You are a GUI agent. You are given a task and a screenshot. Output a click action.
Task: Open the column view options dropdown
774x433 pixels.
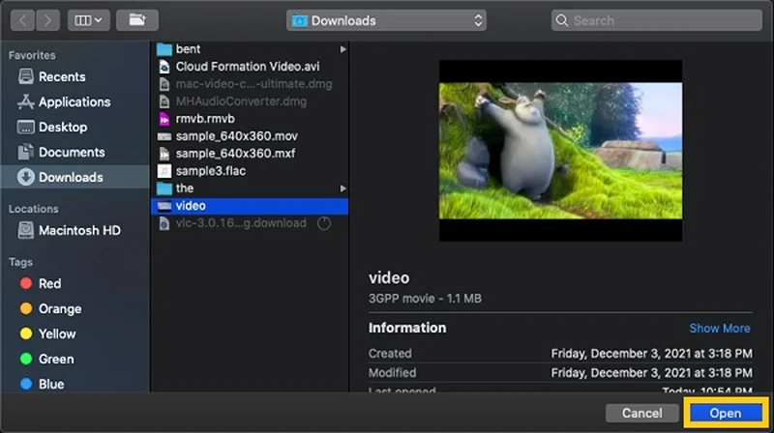[89, 20]
